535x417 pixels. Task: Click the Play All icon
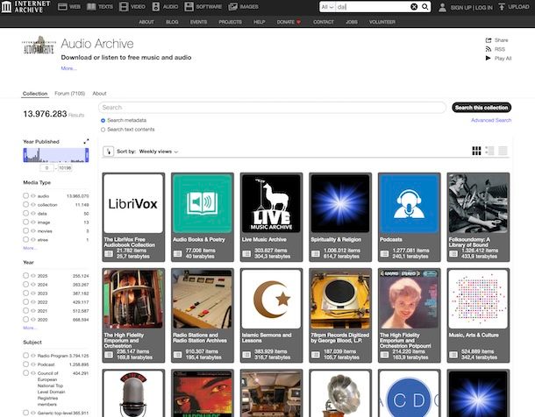(x=489, y=58)
